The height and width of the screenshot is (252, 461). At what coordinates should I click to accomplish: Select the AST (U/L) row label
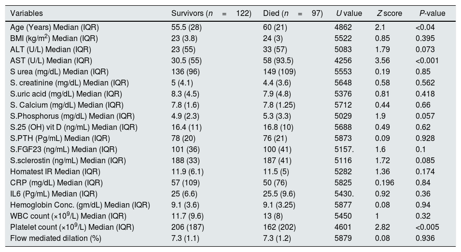51,60
